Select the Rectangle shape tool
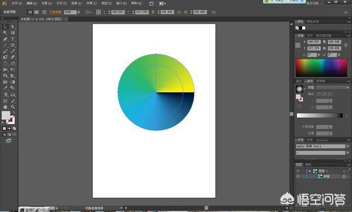This screenshot has width=352, height=212. 13,45
